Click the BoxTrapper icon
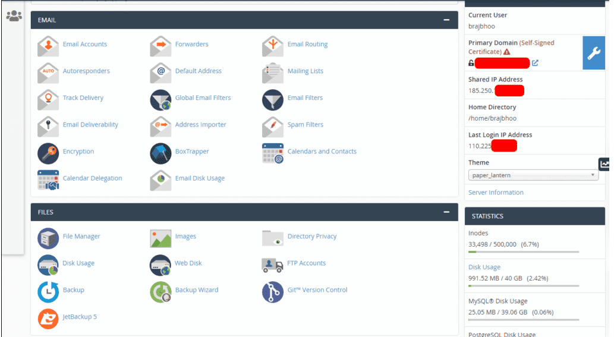Viewport: 614px width, 337px height. coord(160,153)
